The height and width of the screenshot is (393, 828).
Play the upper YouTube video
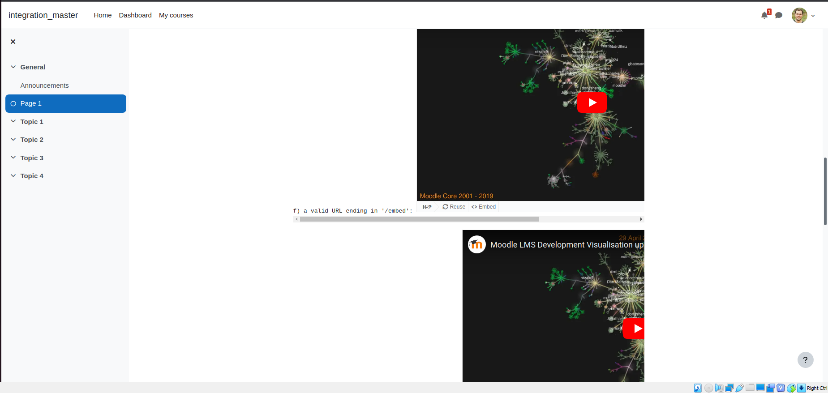[x=592, y=103]
